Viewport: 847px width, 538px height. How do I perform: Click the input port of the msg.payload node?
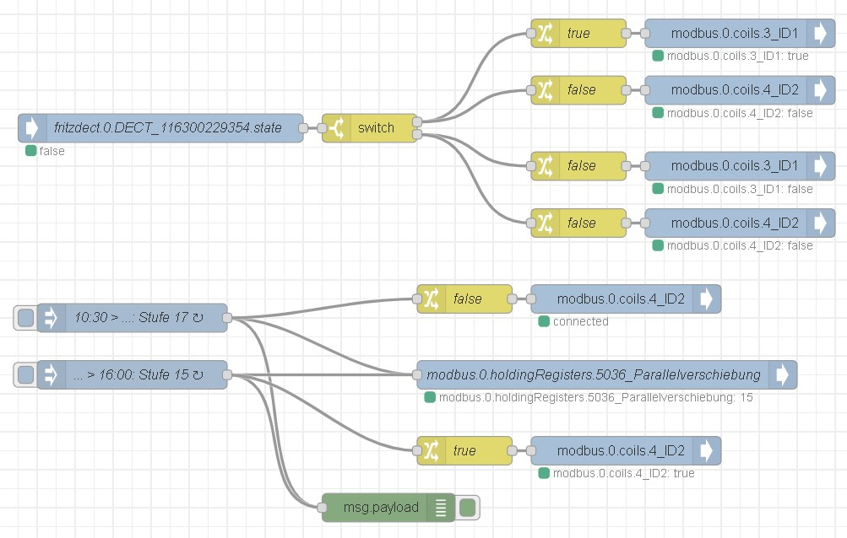[x=323, y=508]
